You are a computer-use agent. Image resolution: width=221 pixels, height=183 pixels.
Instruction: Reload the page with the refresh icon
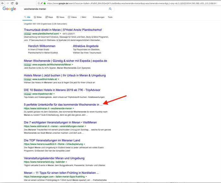pos(12,3)
